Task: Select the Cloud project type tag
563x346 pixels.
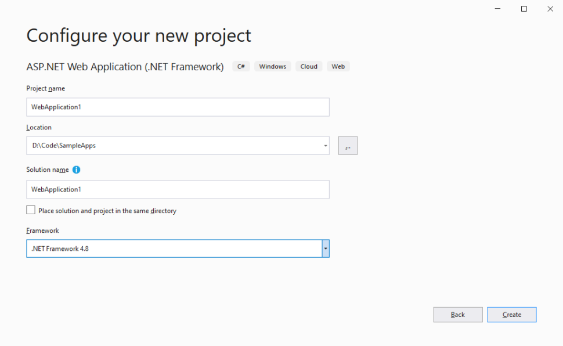Action: 309,66
